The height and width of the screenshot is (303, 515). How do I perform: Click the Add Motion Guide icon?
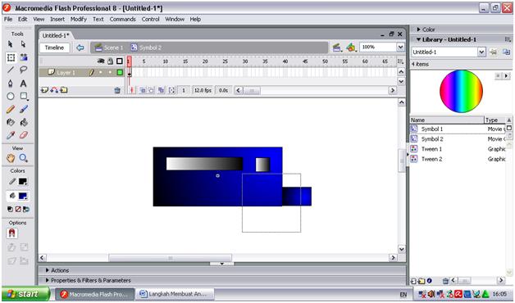pyautogui.click(x=54, y=90)
